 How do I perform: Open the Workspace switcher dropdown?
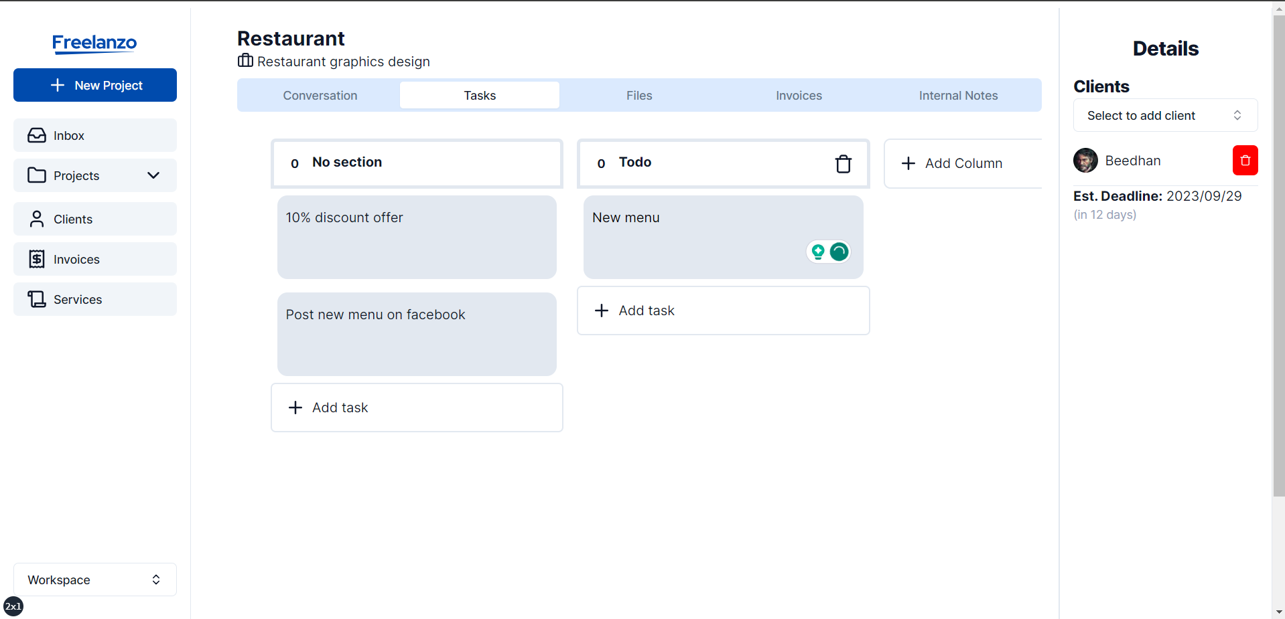tap(95, 580)
